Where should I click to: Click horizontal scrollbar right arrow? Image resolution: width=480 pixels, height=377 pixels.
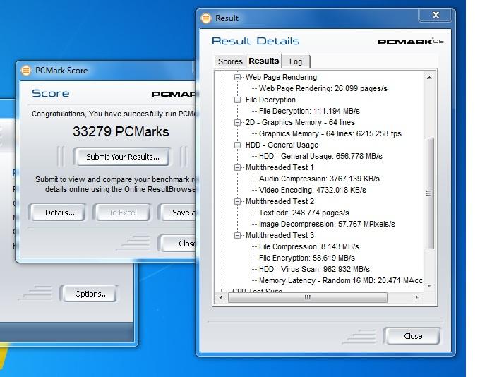416,297
